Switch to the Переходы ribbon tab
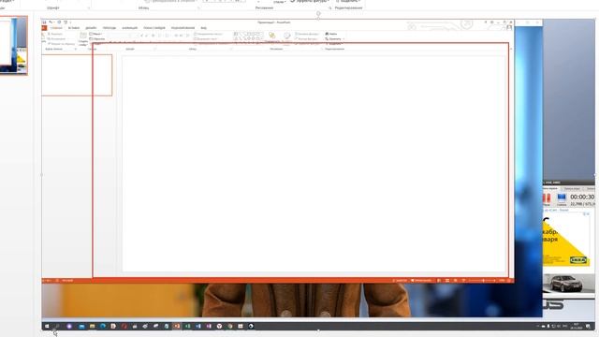 click(x=110, y=28)
